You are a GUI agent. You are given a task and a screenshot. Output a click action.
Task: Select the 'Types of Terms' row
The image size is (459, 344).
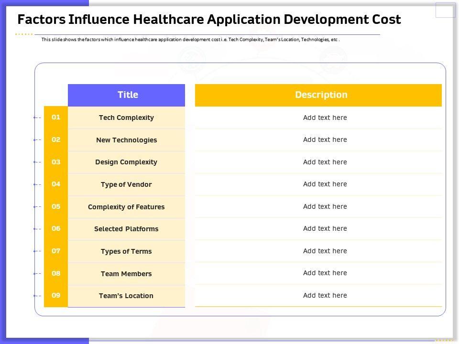pos(126,251)
